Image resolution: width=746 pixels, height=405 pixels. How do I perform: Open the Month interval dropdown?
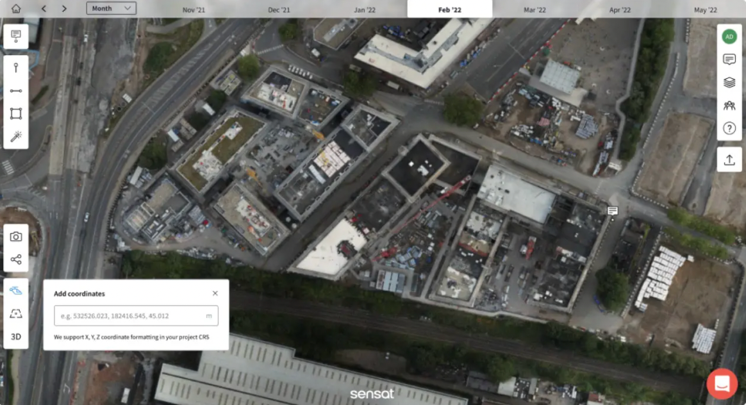112,8
